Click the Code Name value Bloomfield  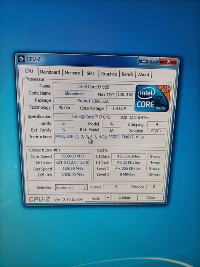[x=74, y=93]
